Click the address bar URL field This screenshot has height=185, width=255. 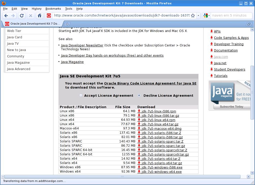coord(122,15)
